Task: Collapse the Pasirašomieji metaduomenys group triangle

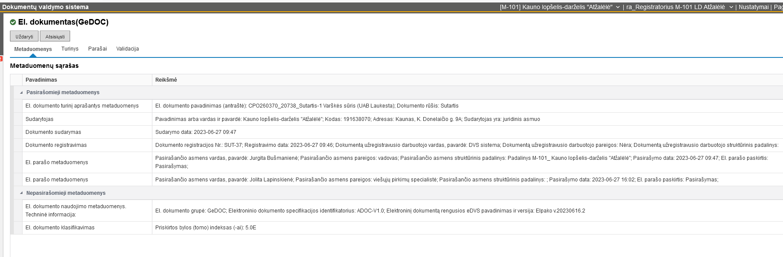Action: [21, 92]
